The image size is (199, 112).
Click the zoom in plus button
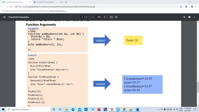pos(104,17)
